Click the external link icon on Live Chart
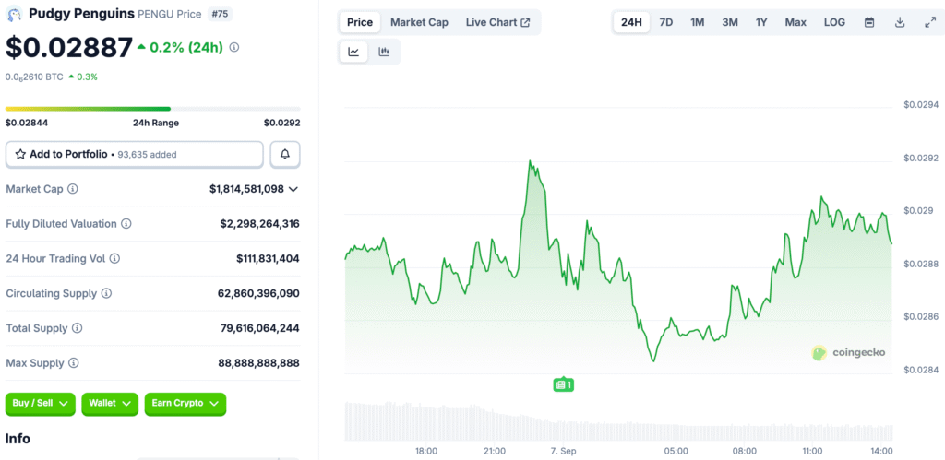The image size is (945, 460). (x=525, y=22)
